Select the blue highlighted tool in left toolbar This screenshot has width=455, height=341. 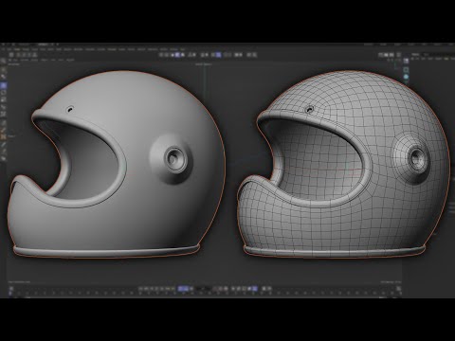coord(3,85)
